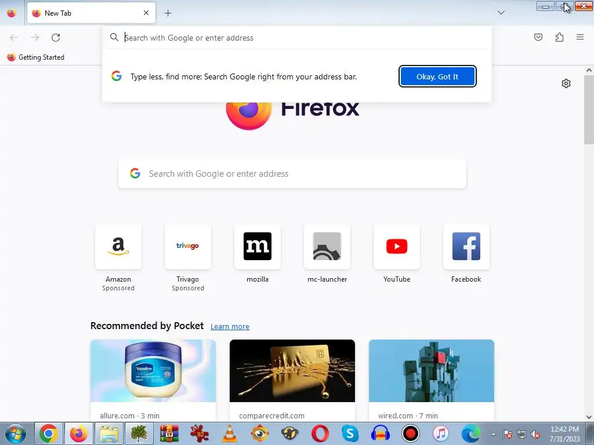Click the Forward navigation arrow
Image resolution: width=594 pixels, height=445 pixels.
pos(35,38)
